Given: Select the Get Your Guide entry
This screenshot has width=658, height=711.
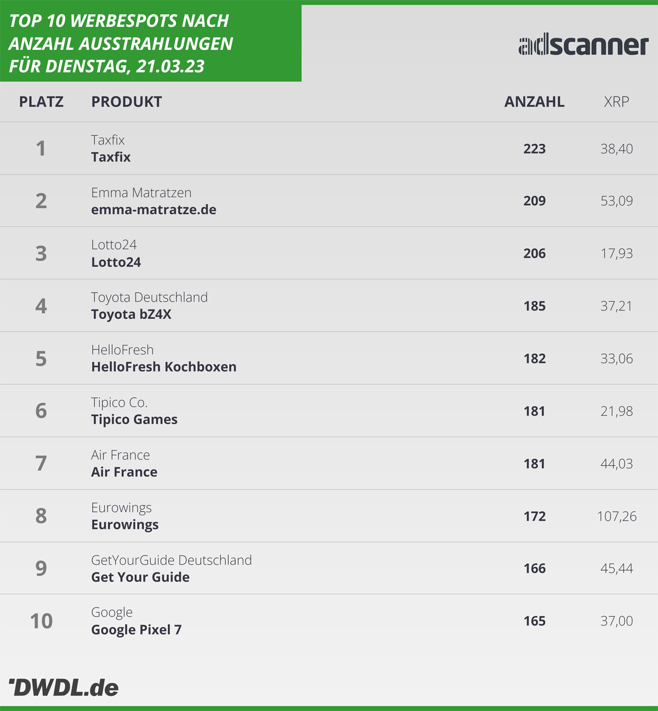Looking at the screenshot, I should coord(140,577).
